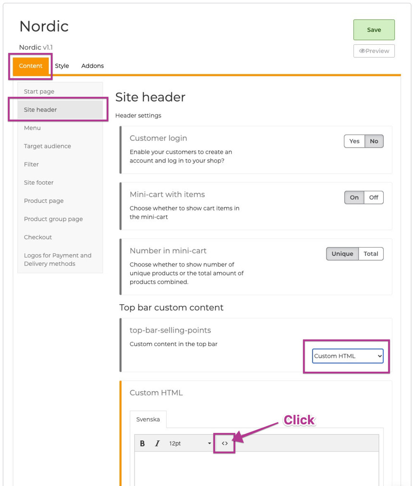
Task: Choose Unique for number in mini-cart
Action: (342, 253)
